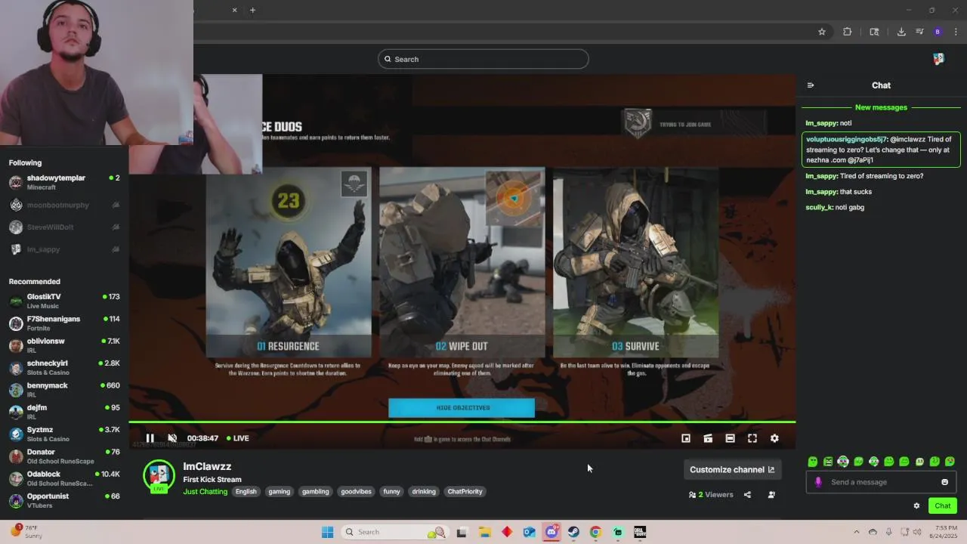
Task: Open video player settings gear
Action: 774,438
